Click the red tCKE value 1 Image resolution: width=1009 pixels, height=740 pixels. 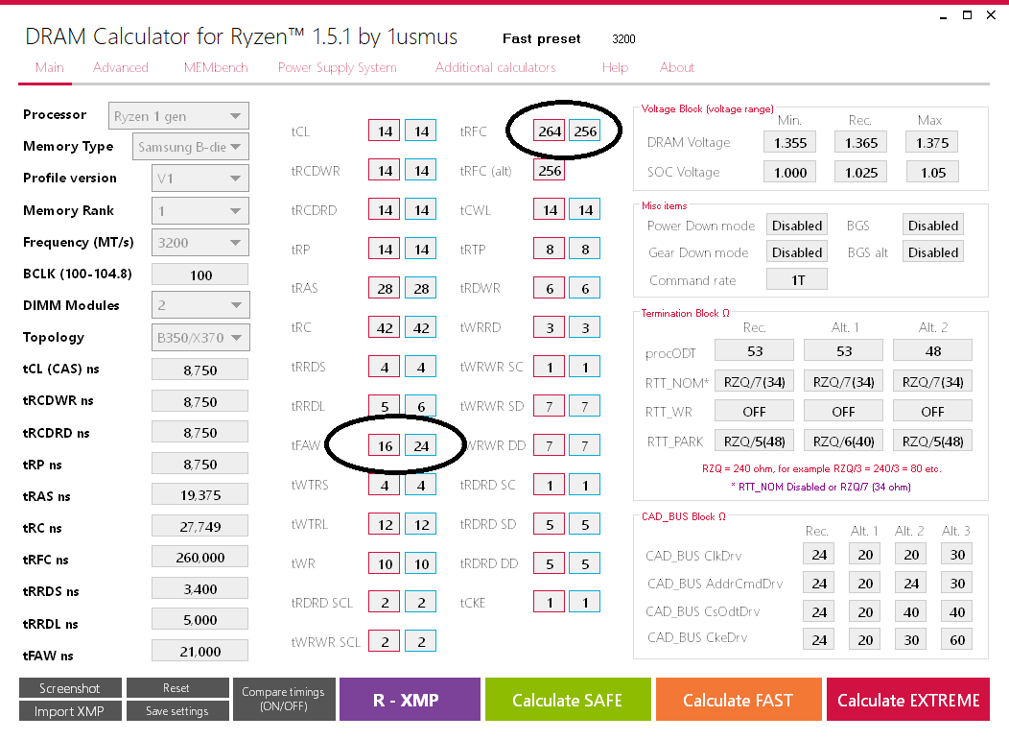tap(549, 602)
